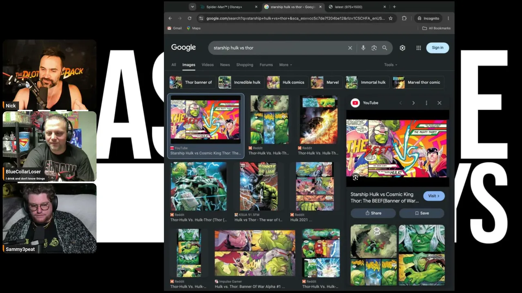
Task: Open the preview title Starship Hulk vs Cosmic King Thor
Action: click(385, 197)
